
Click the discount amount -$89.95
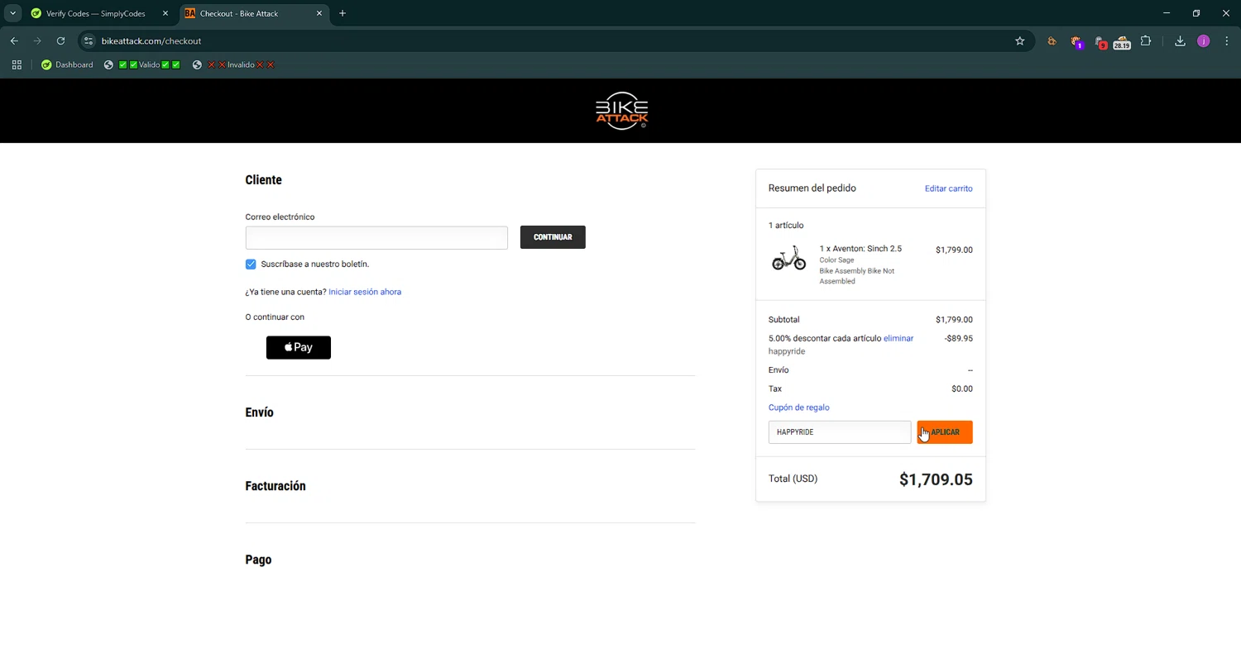click(x=959, y=338)
